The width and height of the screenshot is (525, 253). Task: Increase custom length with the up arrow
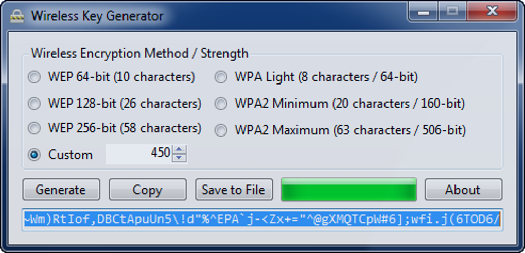point(179,149)
